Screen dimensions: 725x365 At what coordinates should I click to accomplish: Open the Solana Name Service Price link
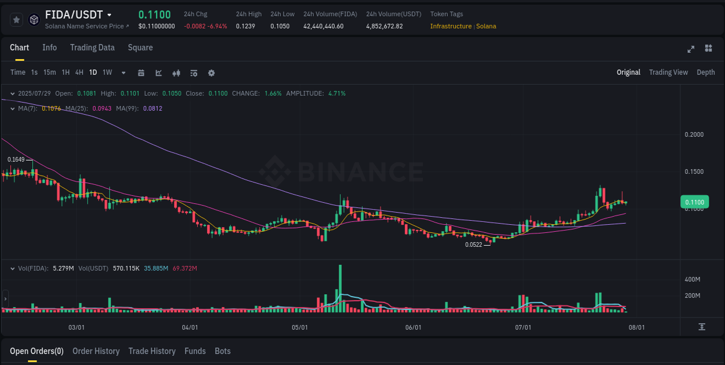86,26
